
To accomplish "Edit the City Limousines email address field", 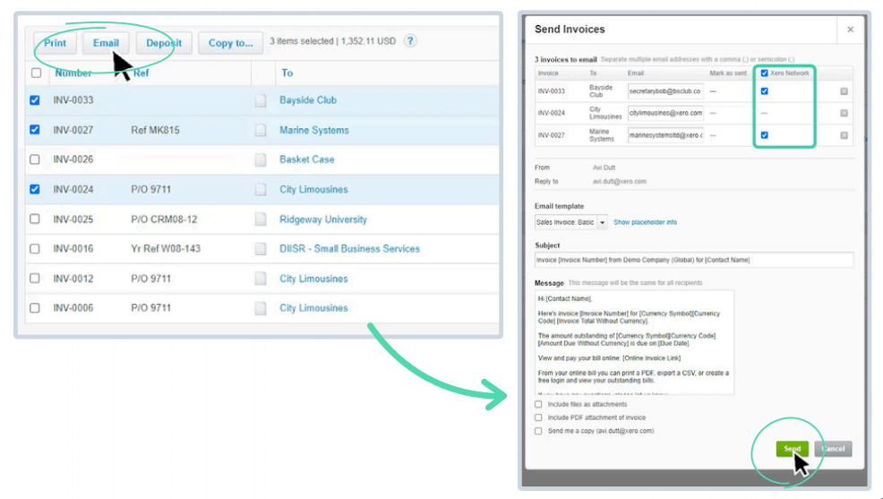I will 665,113.
